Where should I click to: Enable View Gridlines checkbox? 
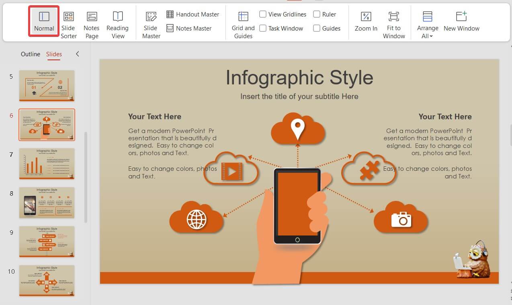(263, 14)
